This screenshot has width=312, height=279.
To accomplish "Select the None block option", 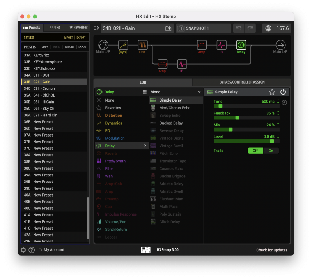I will [x=122, y=100].
